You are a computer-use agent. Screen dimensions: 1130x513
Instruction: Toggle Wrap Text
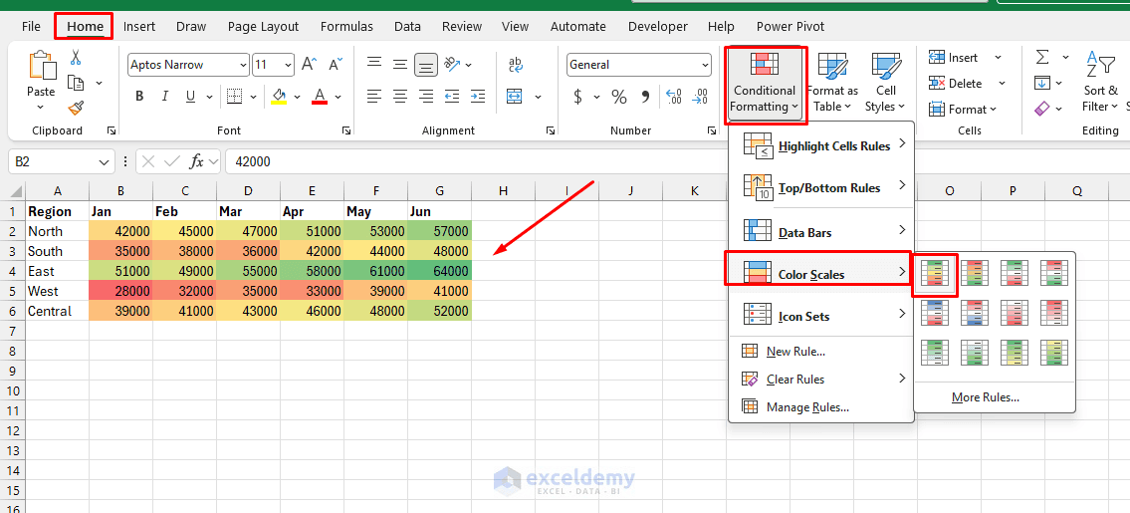[516, 64]
